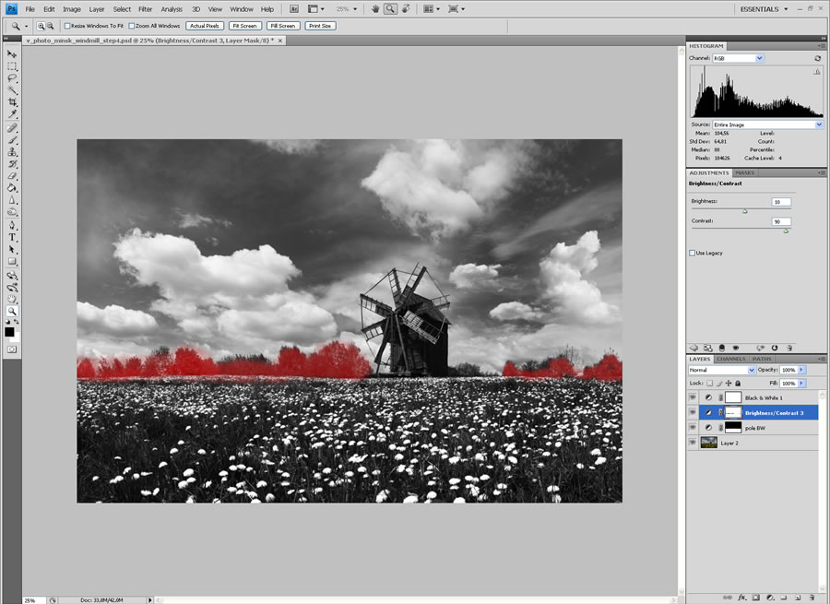The width and height of the screenshot is (830, 604).
Task: Open the layer blend mode dropdown
Action: tap(722, 370)
